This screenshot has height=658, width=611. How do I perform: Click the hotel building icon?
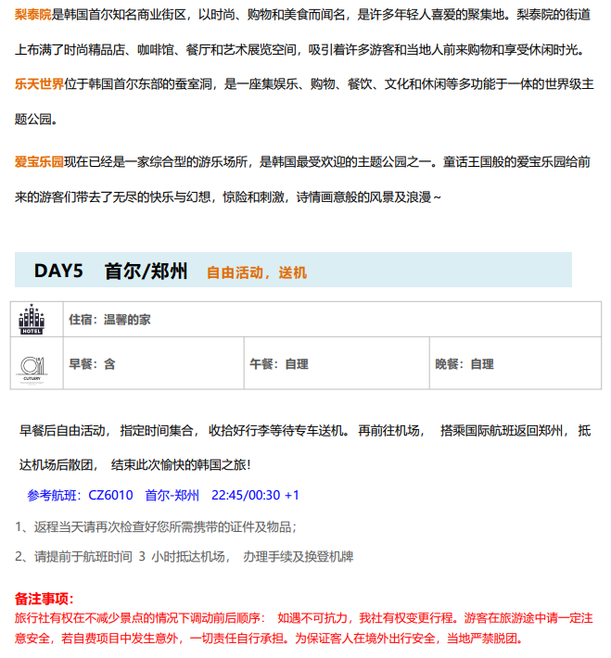click(32, 320)
